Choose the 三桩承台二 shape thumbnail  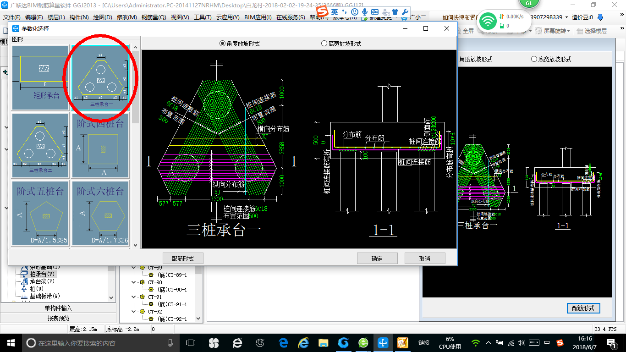click(40, 146)
